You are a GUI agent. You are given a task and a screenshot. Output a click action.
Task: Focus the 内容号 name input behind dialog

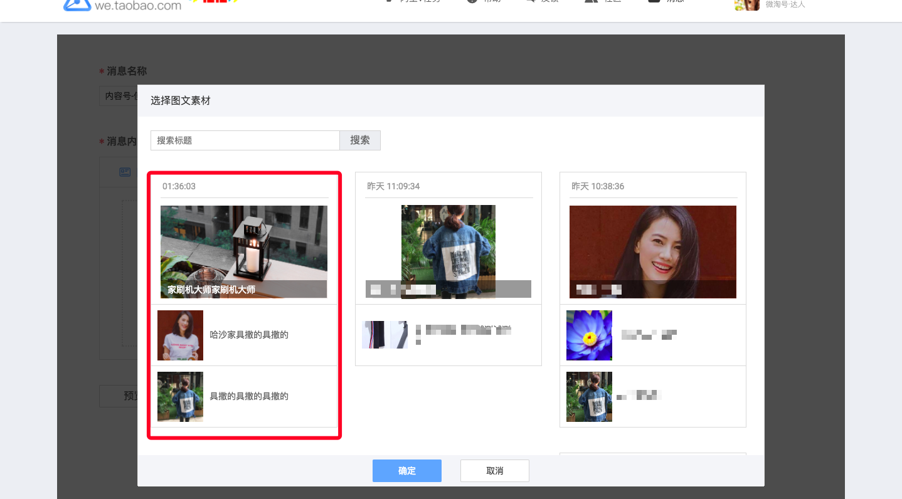click(119, 96)
